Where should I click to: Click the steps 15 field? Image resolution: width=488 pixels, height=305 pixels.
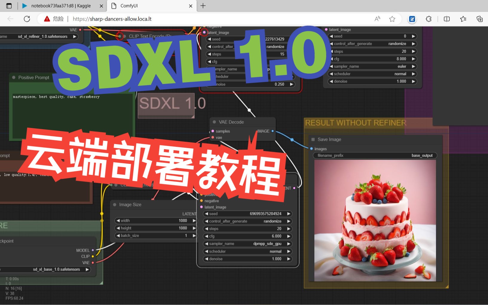click(250, 54)
